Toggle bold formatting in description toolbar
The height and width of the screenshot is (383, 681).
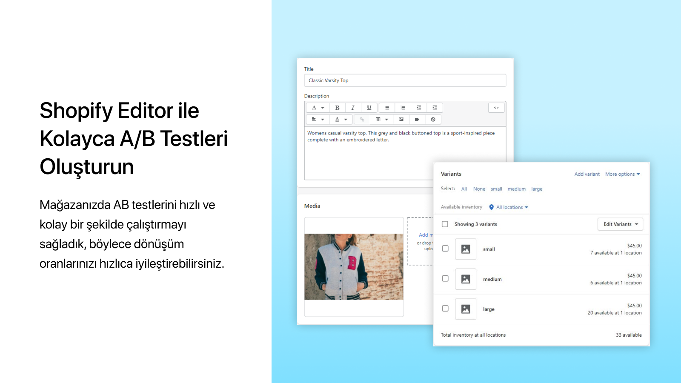[337, 108]
